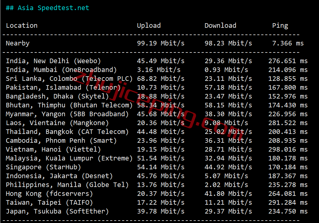This screenshot has width=319, height=223.
Task: Click Laos, Vientiane (Mangkone) entry
Action: pos(57,123)
